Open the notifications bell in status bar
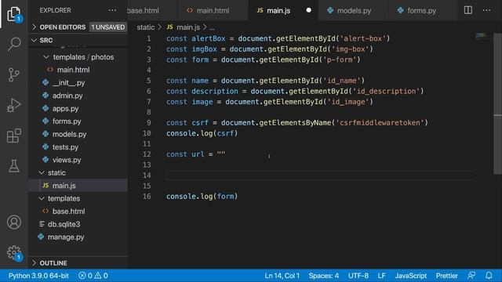The image size is (502, 282). (489, 275)
